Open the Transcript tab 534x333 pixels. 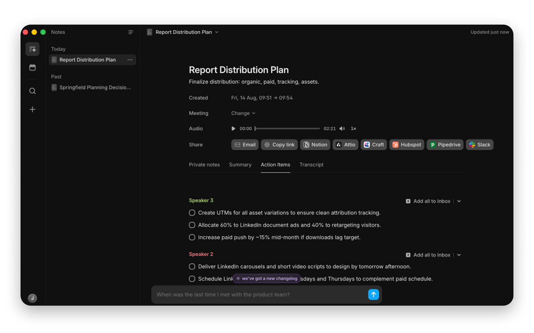(x=311, y=165)
